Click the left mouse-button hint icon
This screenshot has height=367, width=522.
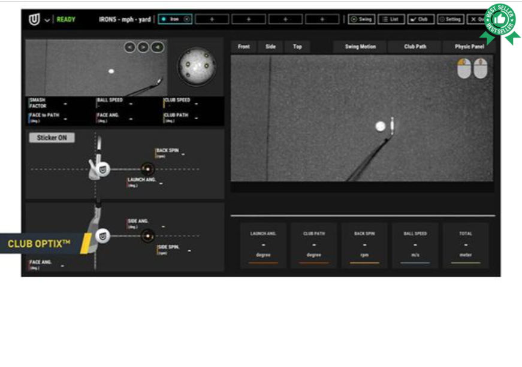(464, 68)
